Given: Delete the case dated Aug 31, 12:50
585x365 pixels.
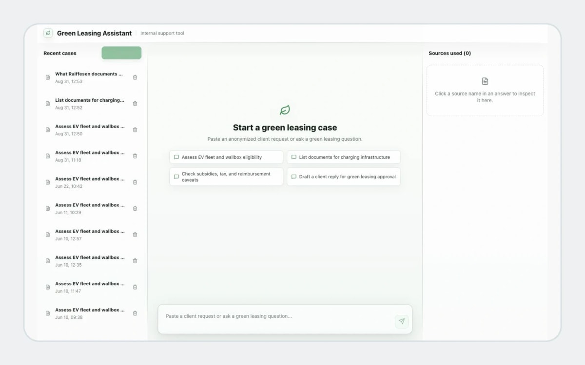Looking at the screenshot, I should tap(135, 130).
